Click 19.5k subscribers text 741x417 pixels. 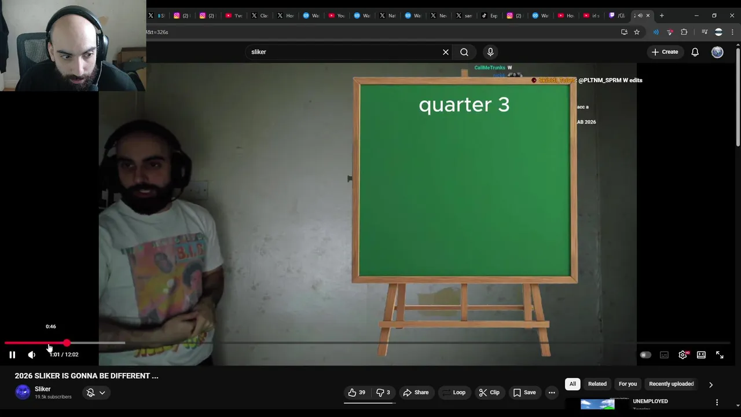click(x=53, y=397)
